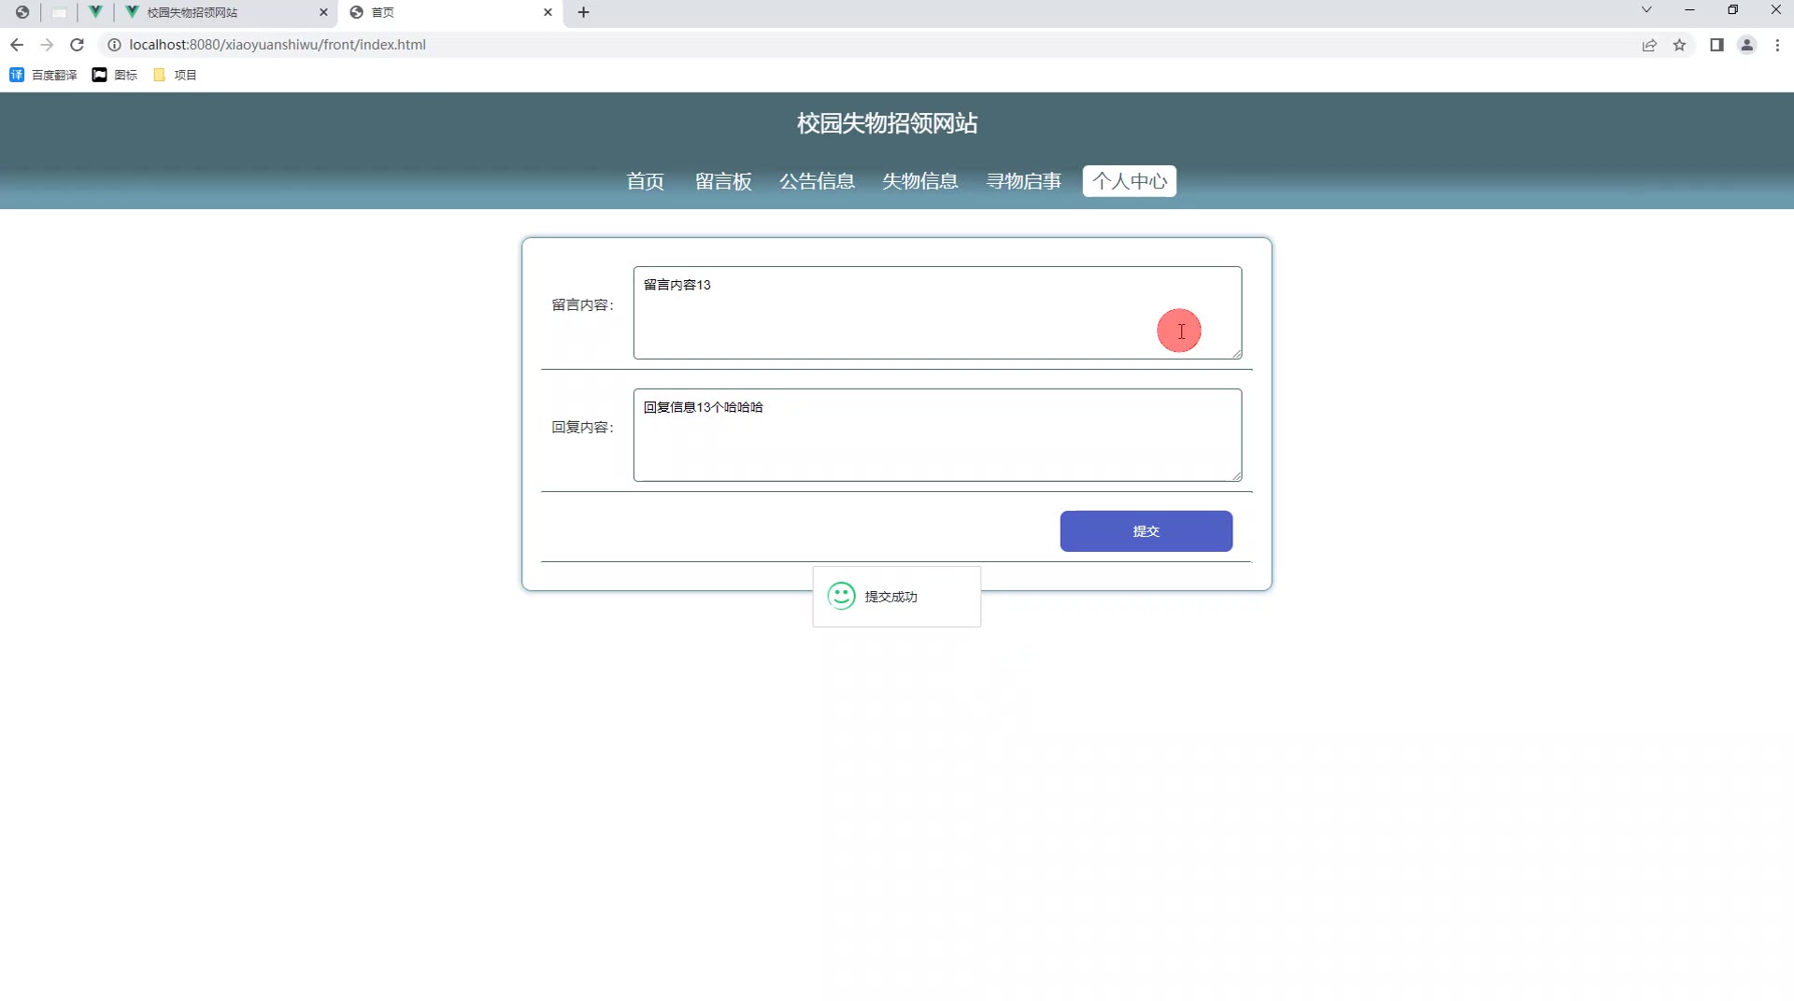Open the 留言板 page

pyautogui.click(x=723, y=181)
